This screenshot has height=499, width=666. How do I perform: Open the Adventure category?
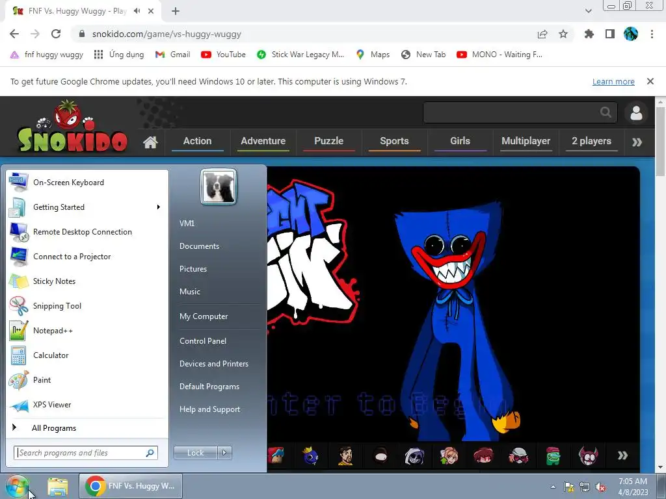pyautogui.click(x=263, y=141)
